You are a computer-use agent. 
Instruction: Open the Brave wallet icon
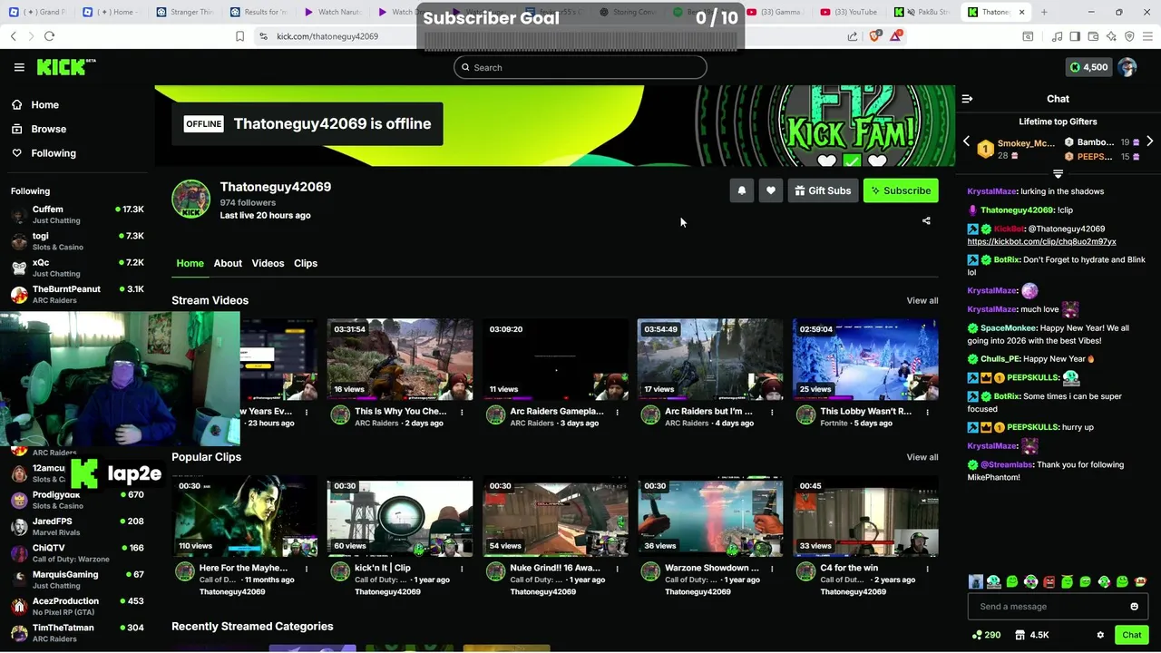[1093, 36]
